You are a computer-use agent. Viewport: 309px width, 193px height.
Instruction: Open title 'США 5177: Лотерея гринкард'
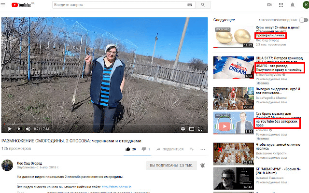tap(279, 64)
